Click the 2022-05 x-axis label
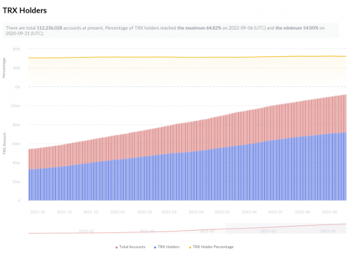 (222, 212)
